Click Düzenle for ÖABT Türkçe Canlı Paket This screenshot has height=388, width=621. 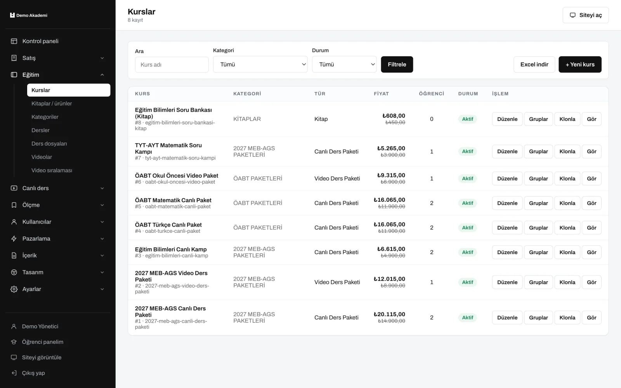pos(507,228)
